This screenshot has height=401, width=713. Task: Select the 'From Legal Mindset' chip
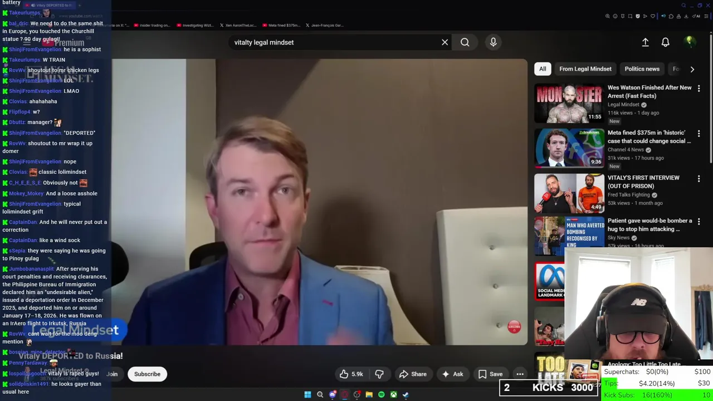[585, 69]
